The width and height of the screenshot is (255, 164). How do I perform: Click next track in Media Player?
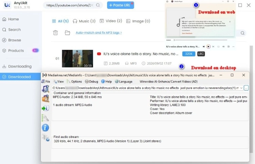coord(214,46)
